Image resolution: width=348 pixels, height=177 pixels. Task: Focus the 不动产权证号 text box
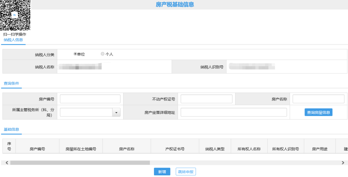coord(206,99)
